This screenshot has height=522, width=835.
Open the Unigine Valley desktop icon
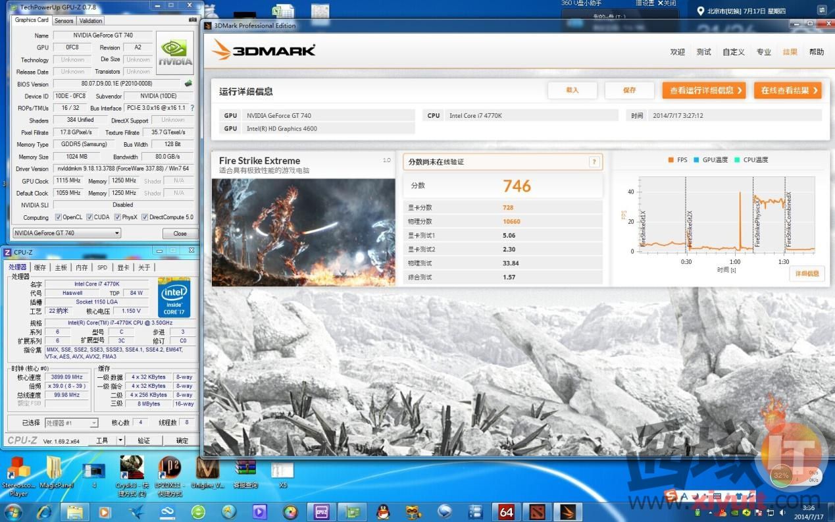[207, 473]
